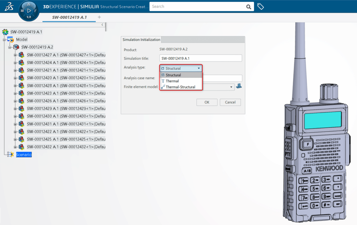Switch to the SW-00012419 A.1 tab
This screenshot has height=225, width=357.
[69, 17]
